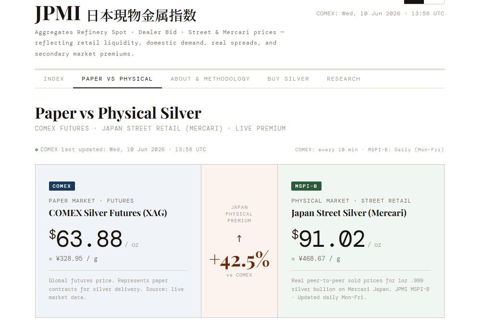This screenshot has height=327, width=496.
Task: Open the Index tab
Action: click(54, 79)
